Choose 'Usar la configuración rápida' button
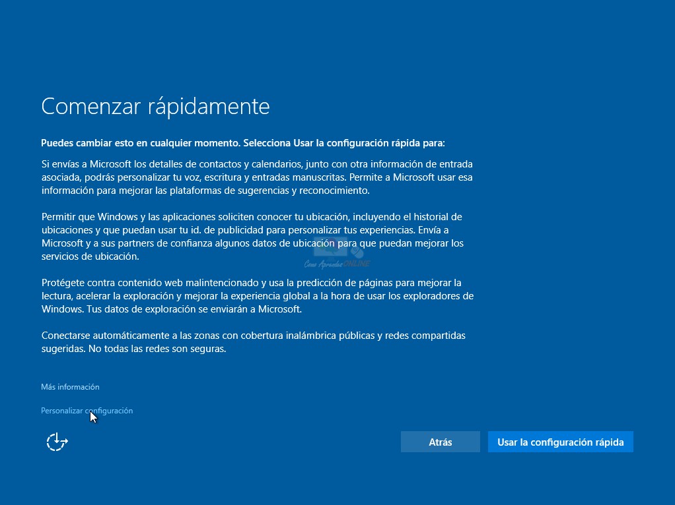Viewport: 675px width, 505px height. tap(561, 442)
